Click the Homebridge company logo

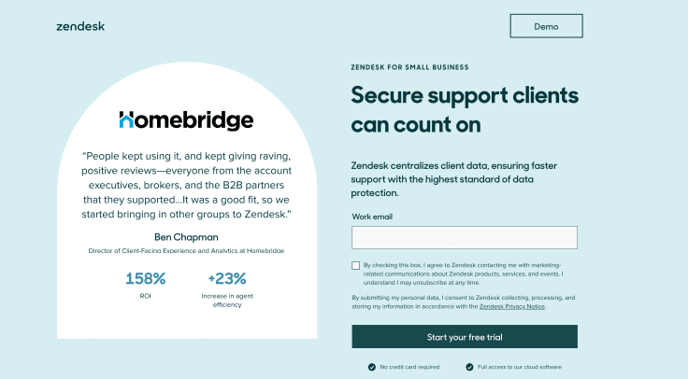coord(186,120)
